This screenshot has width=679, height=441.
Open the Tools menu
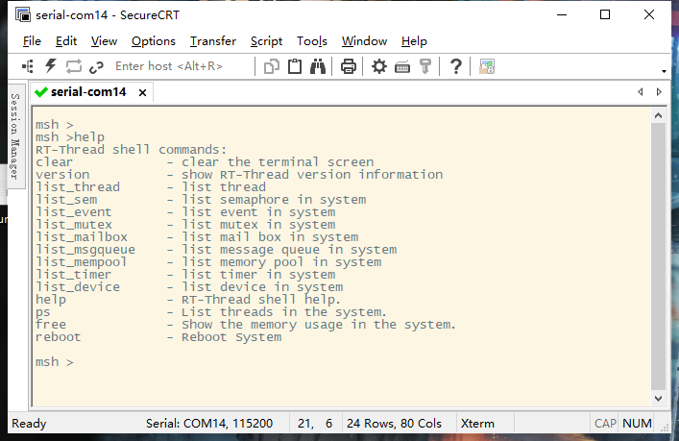312,41
